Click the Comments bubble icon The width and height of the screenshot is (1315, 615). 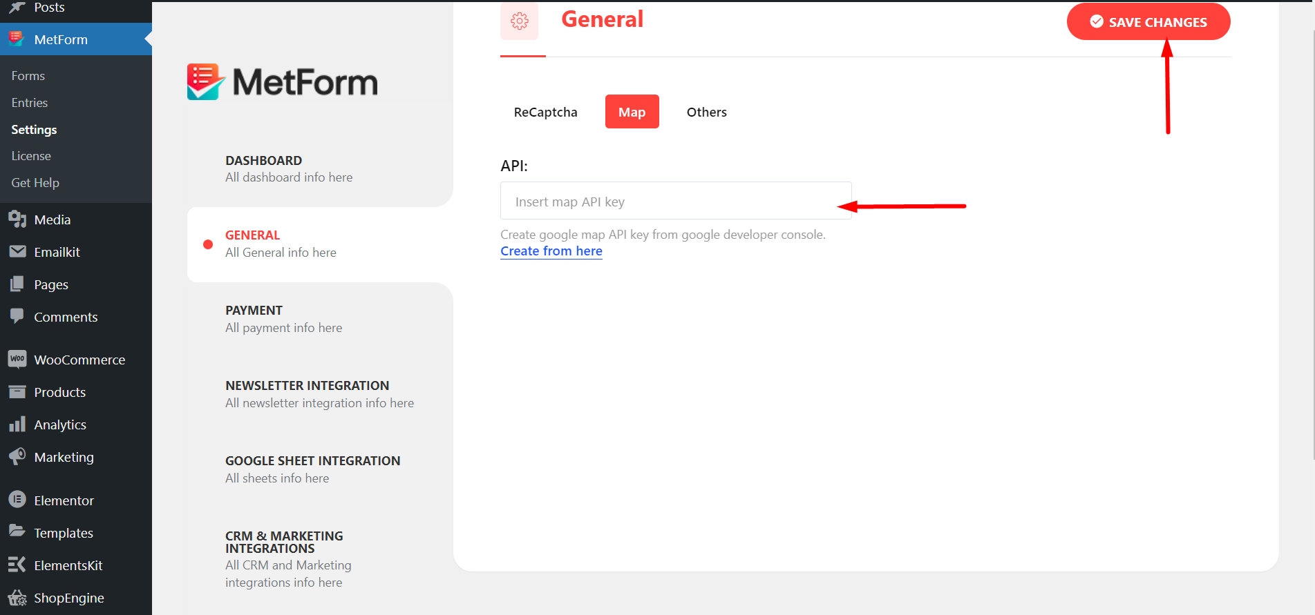click(x=17, y=317)
